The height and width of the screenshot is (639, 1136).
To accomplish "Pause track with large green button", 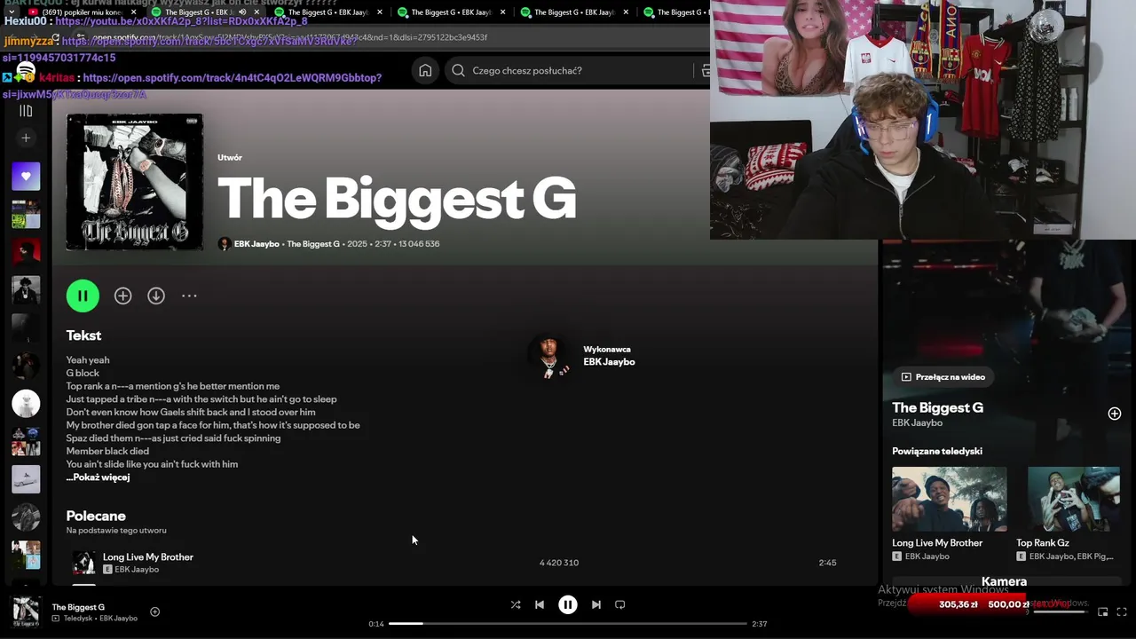I will [83, 296].
